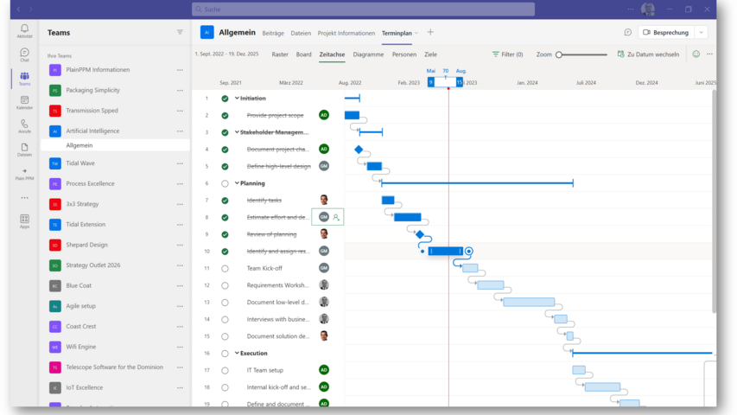Open the Filter (0) button
The image size is (737, 415).
pyautogui.click(x=507, y=54)
